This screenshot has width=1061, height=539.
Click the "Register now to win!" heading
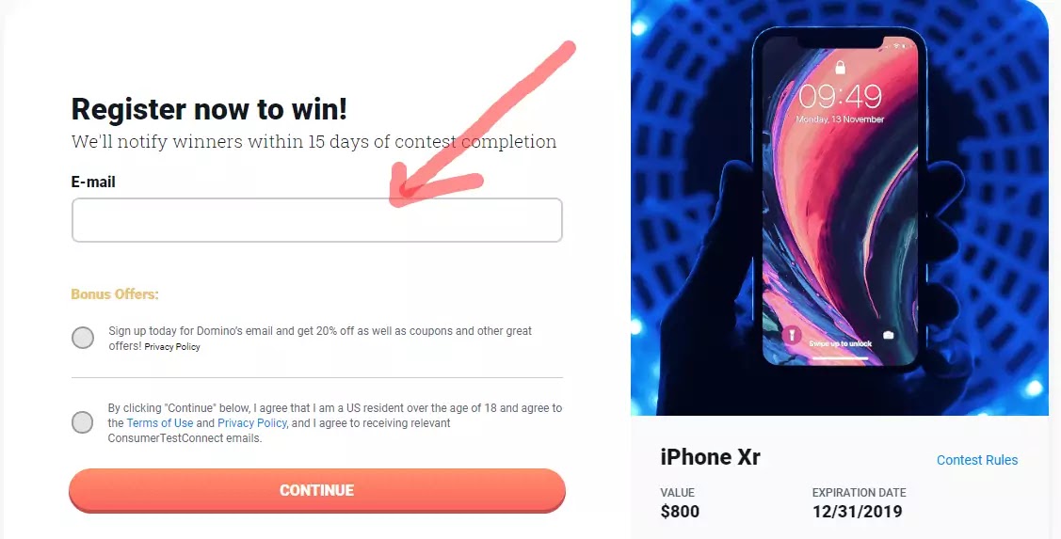tap(209, 109)
